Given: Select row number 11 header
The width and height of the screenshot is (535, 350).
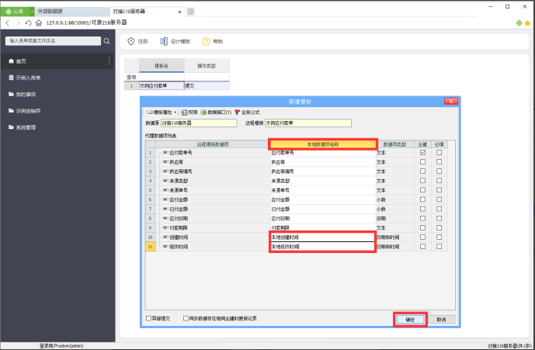Looking at the screenshot, I should pos(151,247).
